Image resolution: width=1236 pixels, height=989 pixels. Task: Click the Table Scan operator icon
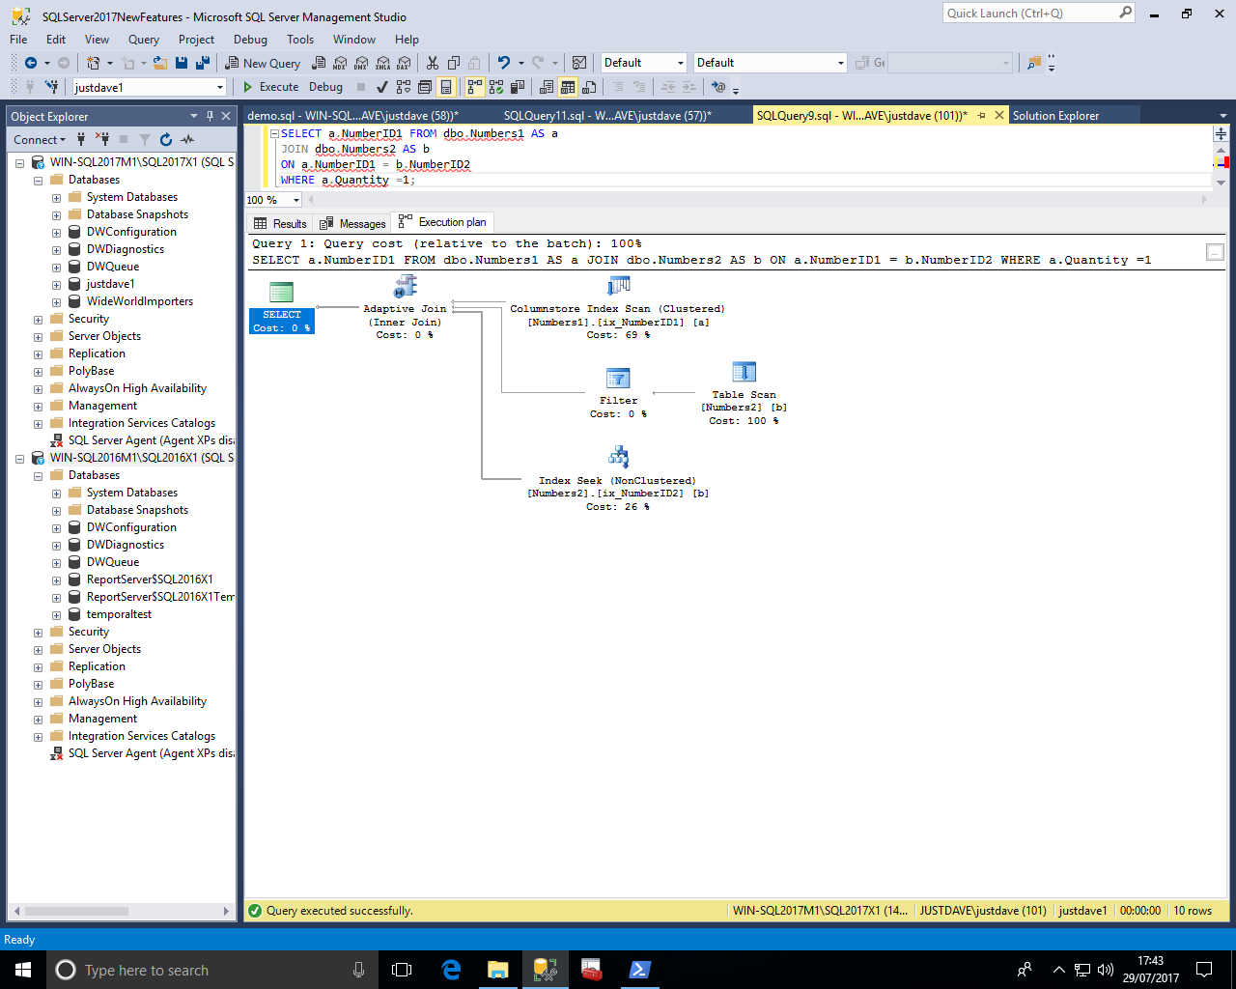(744, 372)
